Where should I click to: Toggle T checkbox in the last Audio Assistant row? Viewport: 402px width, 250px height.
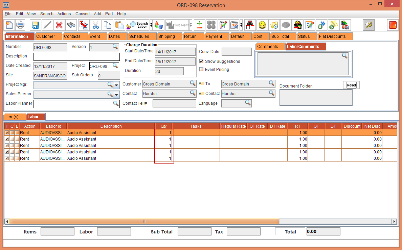7,158
